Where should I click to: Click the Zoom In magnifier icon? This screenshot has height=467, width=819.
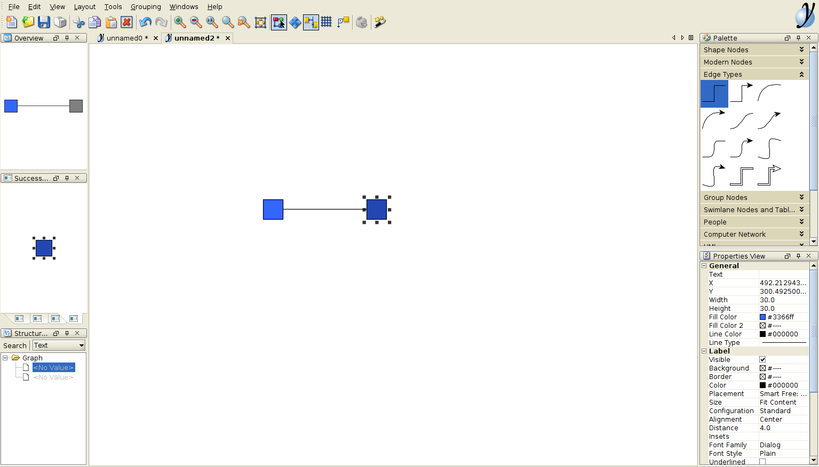[x=180, y=22]
